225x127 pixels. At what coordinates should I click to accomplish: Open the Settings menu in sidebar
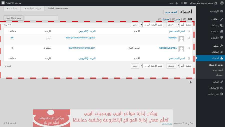[x=214, y=88]
